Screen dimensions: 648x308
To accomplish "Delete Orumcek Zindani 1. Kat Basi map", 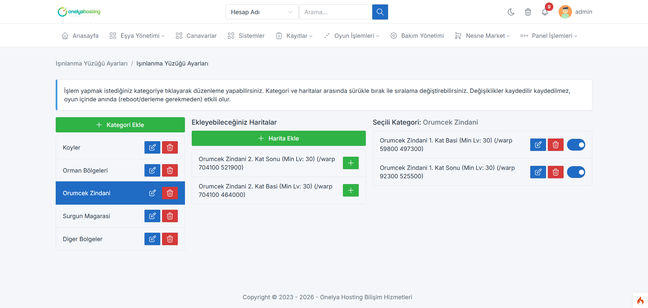I will [x=556, y=145].
